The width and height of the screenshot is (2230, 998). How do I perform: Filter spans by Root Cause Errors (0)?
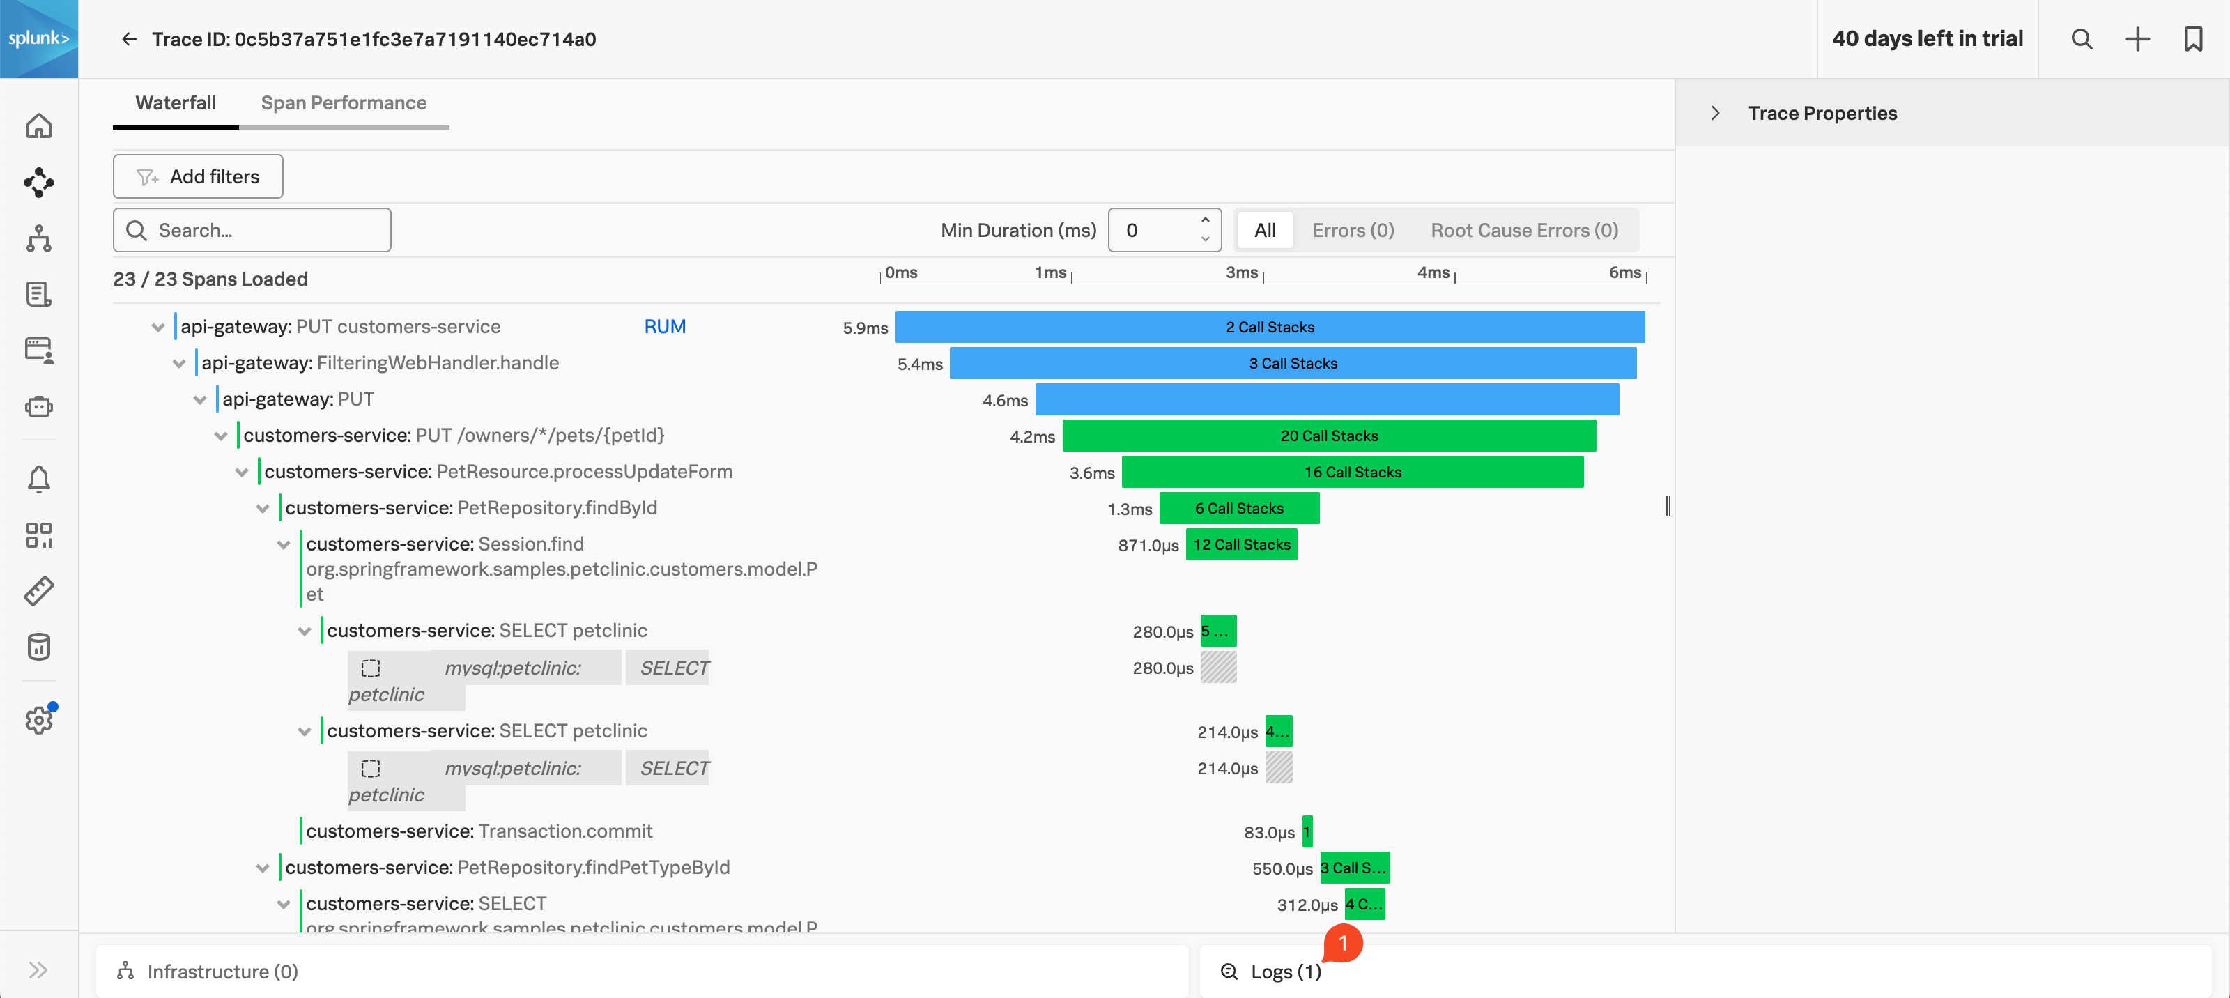point(1523,230)
